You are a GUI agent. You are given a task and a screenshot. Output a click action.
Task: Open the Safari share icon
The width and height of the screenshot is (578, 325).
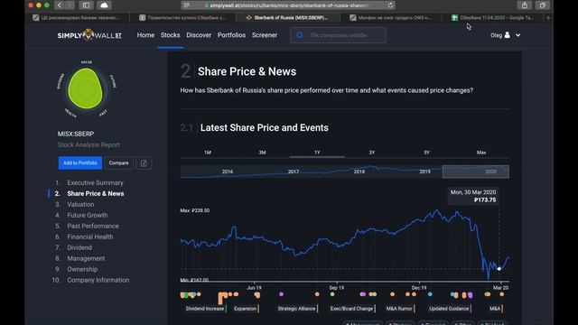pos(524,5)
